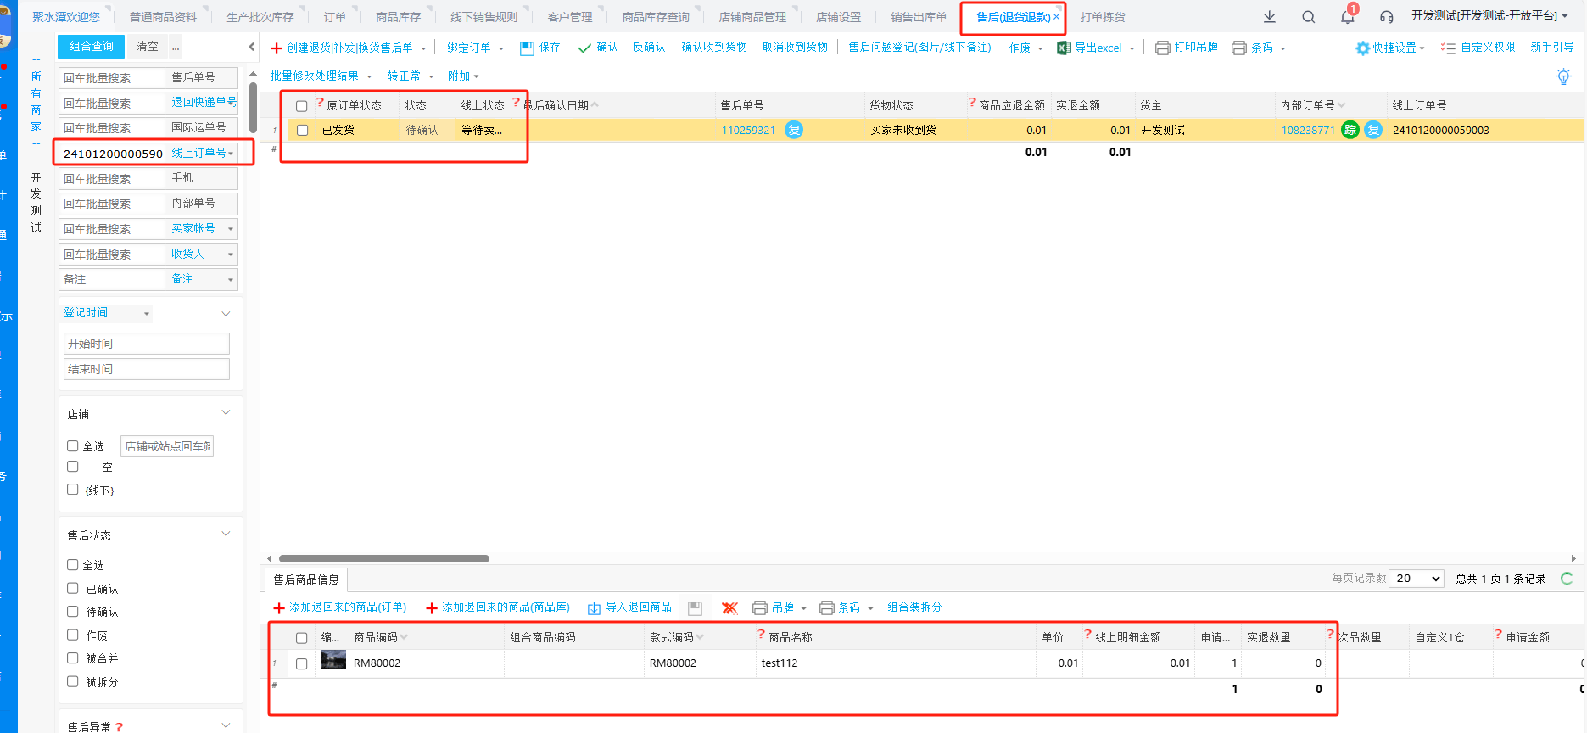Click the download icon in top bar
This screenshot has height=733, width=1587.
[1270, 16]
